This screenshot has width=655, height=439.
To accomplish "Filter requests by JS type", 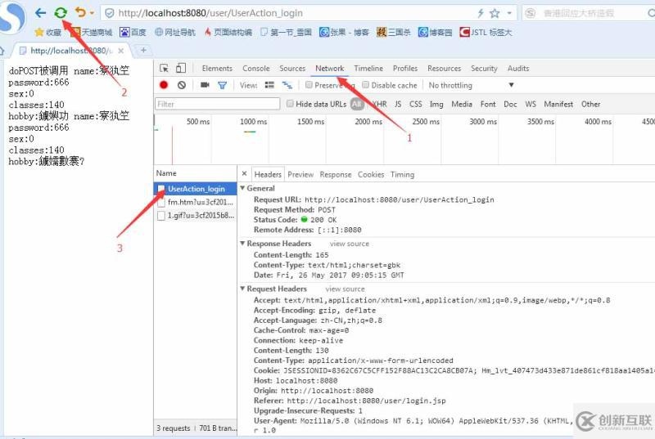I will (398, 104).
